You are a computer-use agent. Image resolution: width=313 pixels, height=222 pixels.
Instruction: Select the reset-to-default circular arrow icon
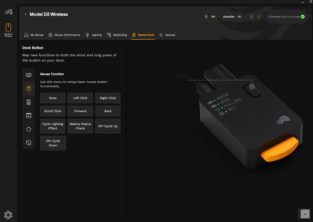[x=29, y=129]
